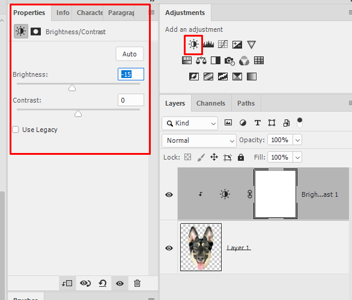The width and height of the screenshot is (352, 300).
Task: Hide the Brightness/Contrast 1 layer
Action: tap(169, 194)
